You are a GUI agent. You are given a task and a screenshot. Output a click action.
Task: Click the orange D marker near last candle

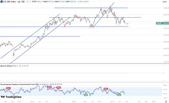(x=127, y=24)
